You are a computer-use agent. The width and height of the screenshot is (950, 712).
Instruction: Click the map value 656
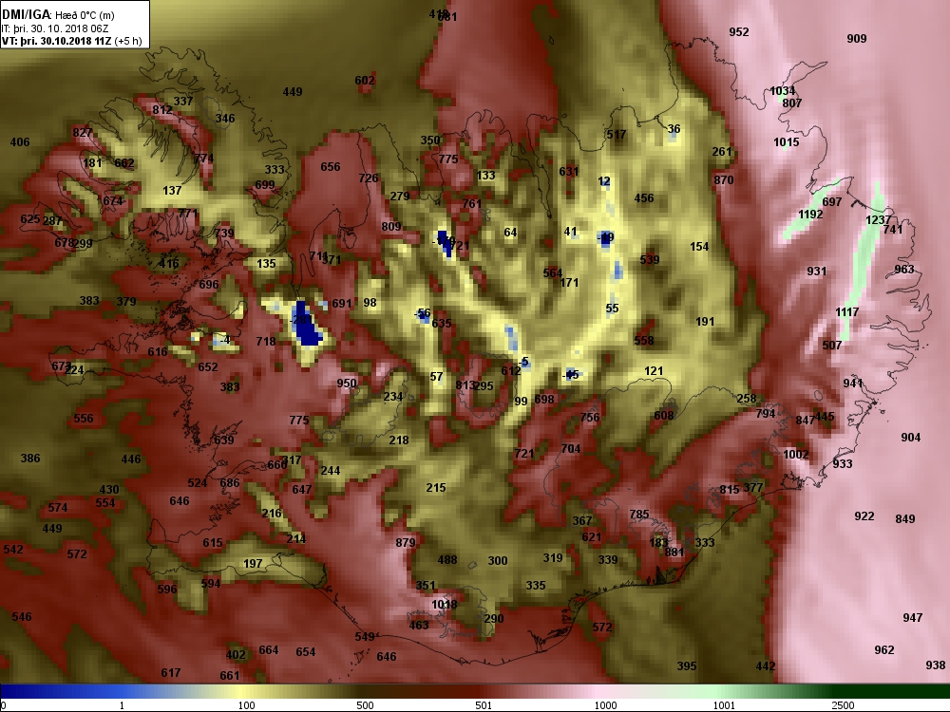[331, 167]
